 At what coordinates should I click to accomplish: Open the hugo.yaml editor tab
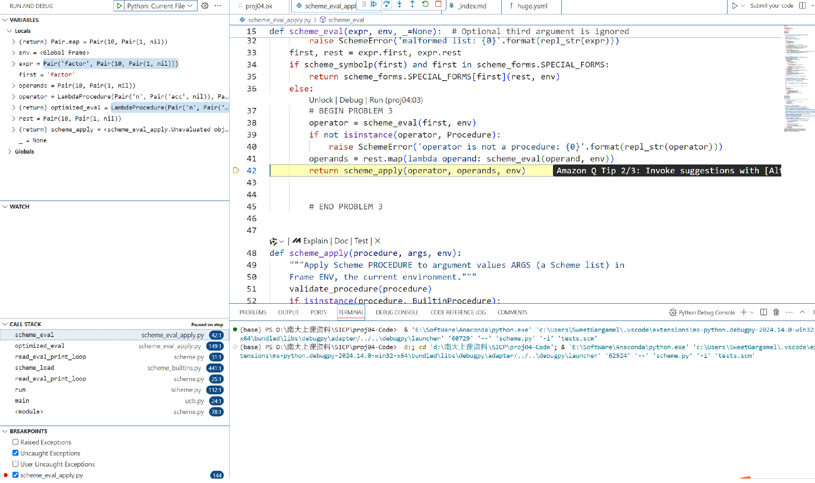point(532,6)
